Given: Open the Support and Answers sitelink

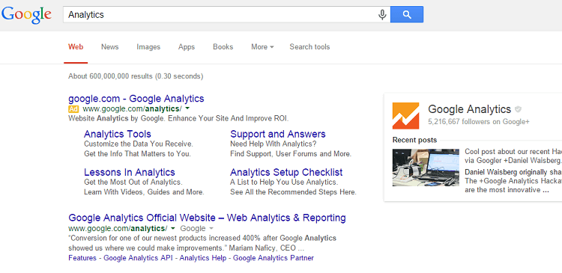Looking at the screenshot, I should pyautogui.click(x=278, y=134).
